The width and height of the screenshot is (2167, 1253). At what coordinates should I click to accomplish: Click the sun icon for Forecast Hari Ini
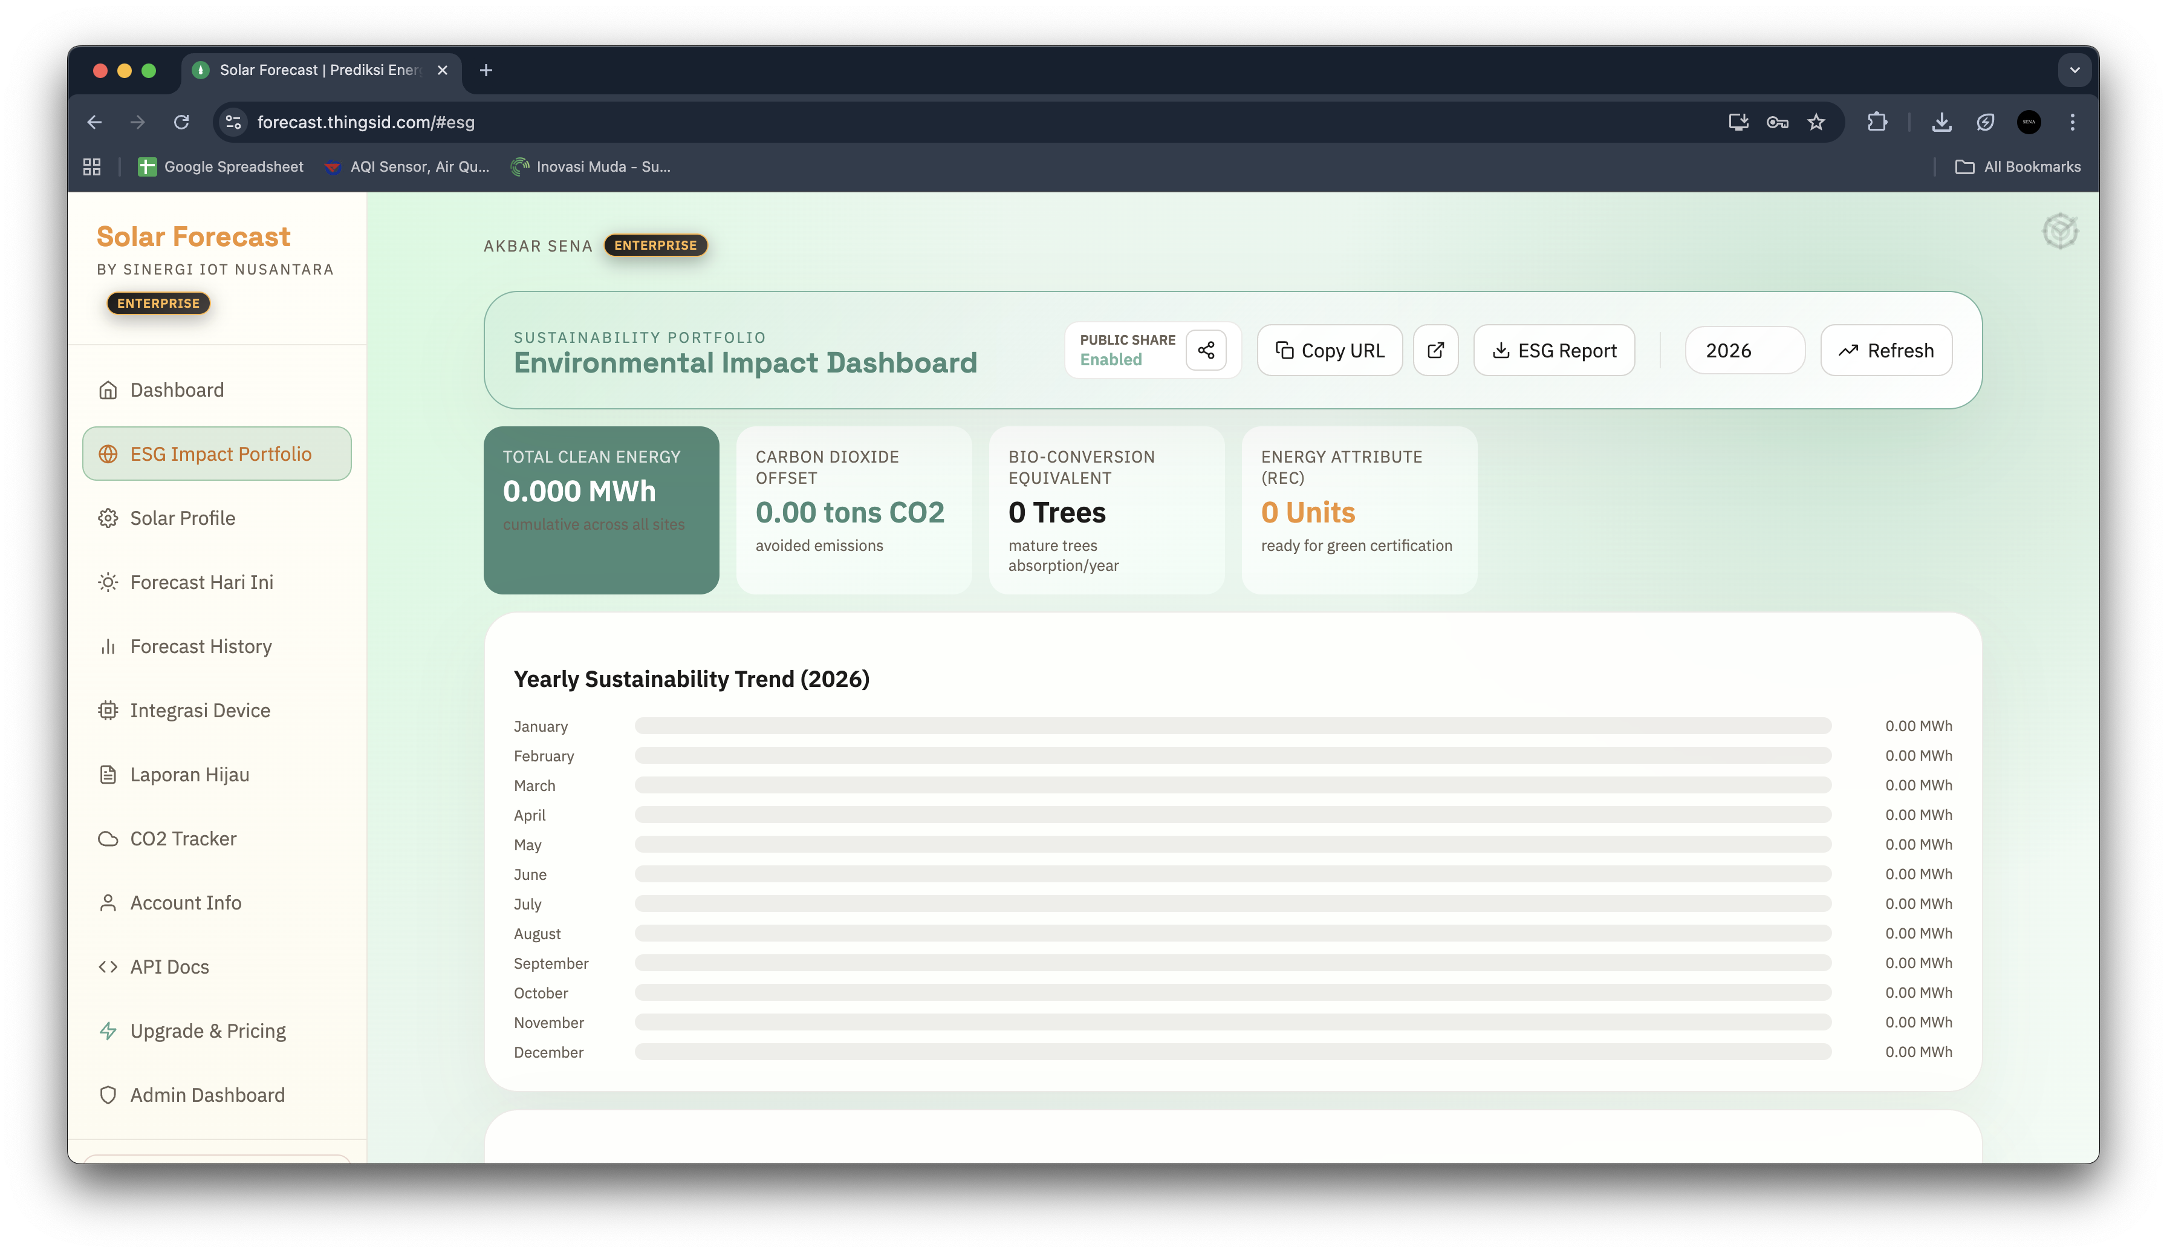click(108, 582)
